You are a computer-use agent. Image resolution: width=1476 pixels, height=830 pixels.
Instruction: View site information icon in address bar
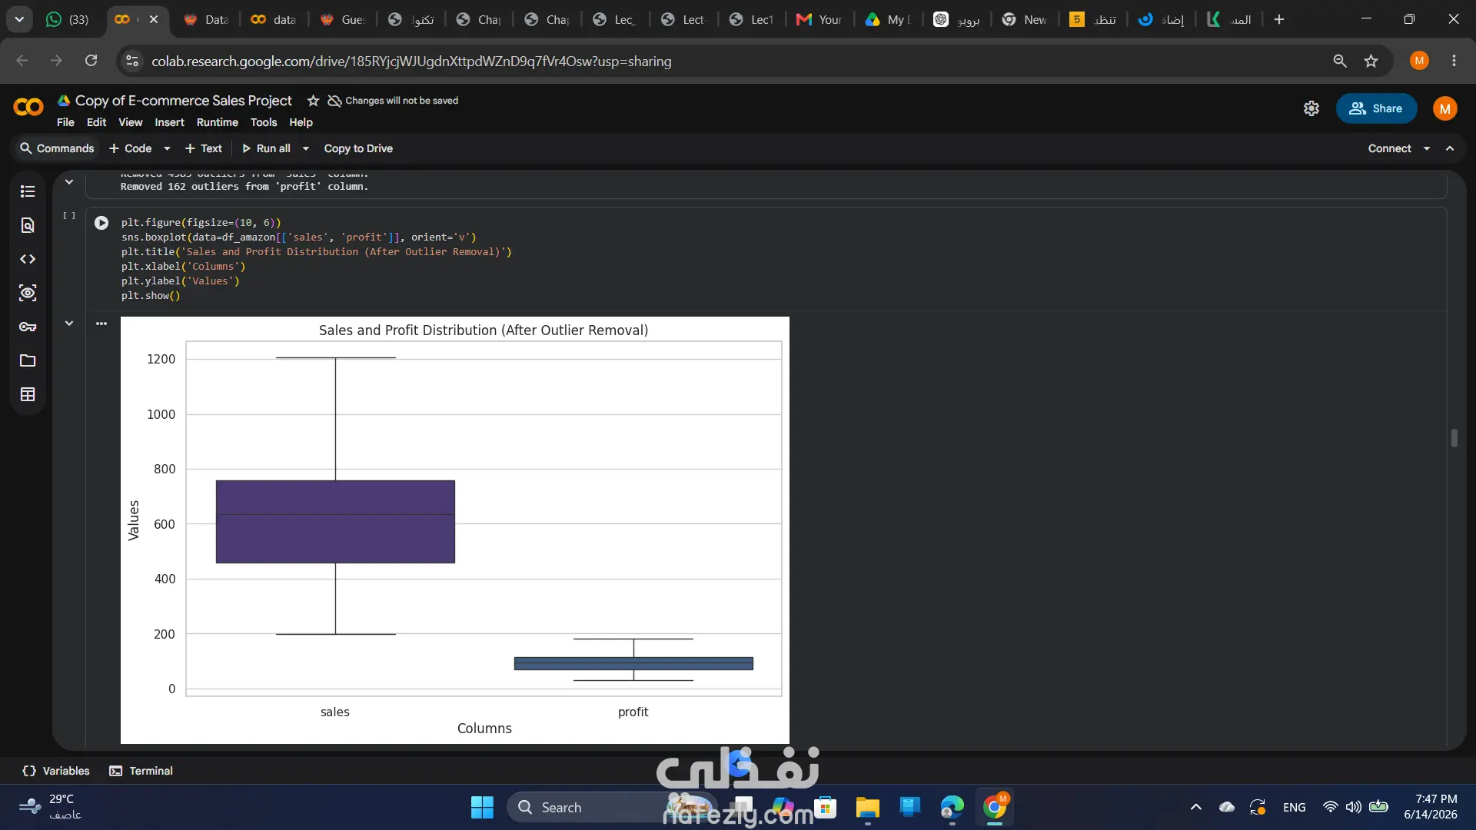pyautogui.click(x=132, y=61)
